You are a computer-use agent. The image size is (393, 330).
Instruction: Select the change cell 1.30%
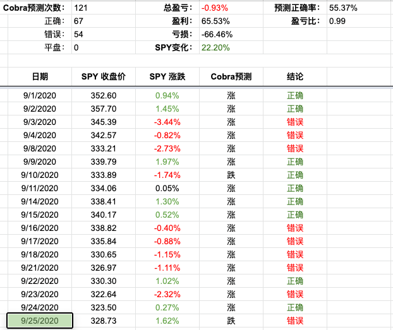click(167, 201)
